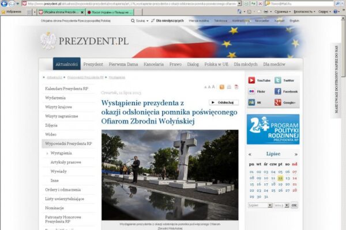Image resolution: width=346 pixels, height=230 pixels.
Task: Go to next month with » arrow
Action: pyautogui.click(x=296, y=154)
